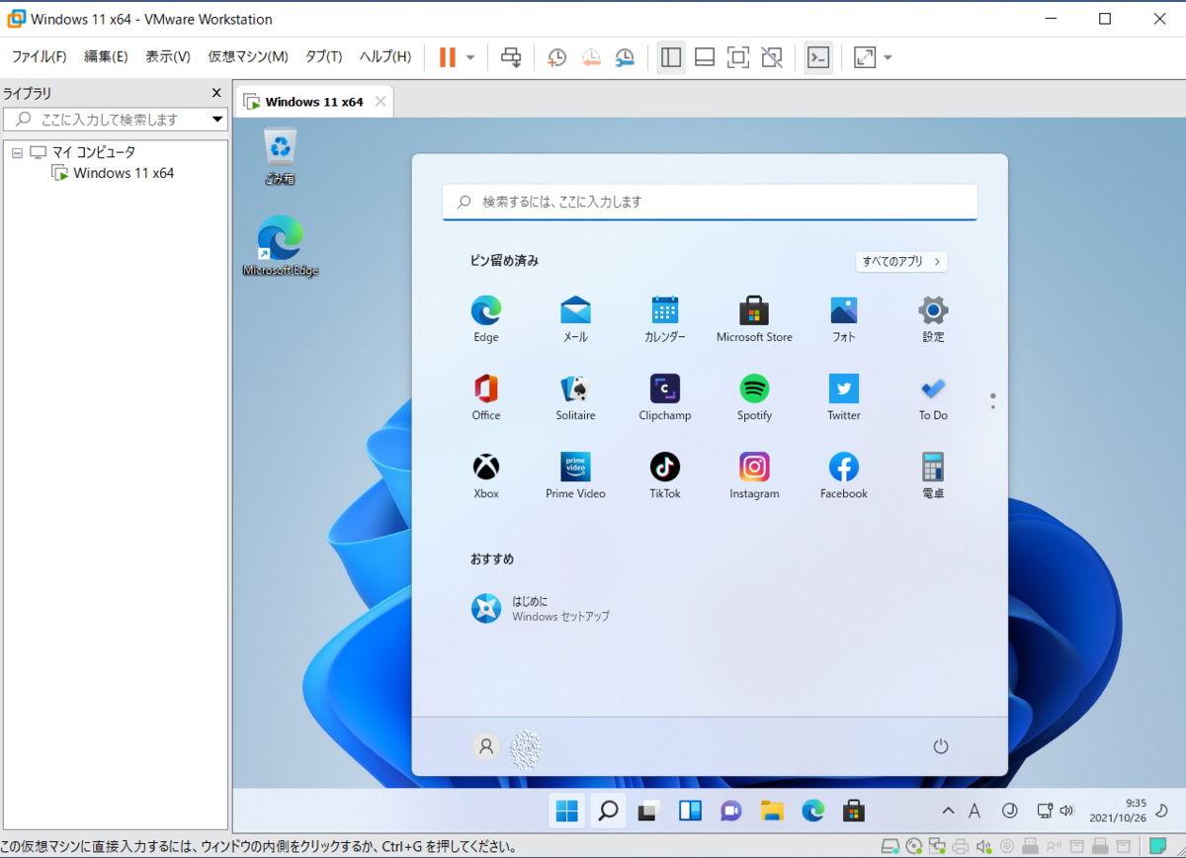Toggle the thumbnail bar view button
The image size is (1186, 858).
[x=705, y=57]
